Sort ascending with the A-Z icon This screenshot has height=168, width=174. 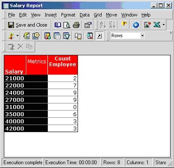click(x=103, y=25)
